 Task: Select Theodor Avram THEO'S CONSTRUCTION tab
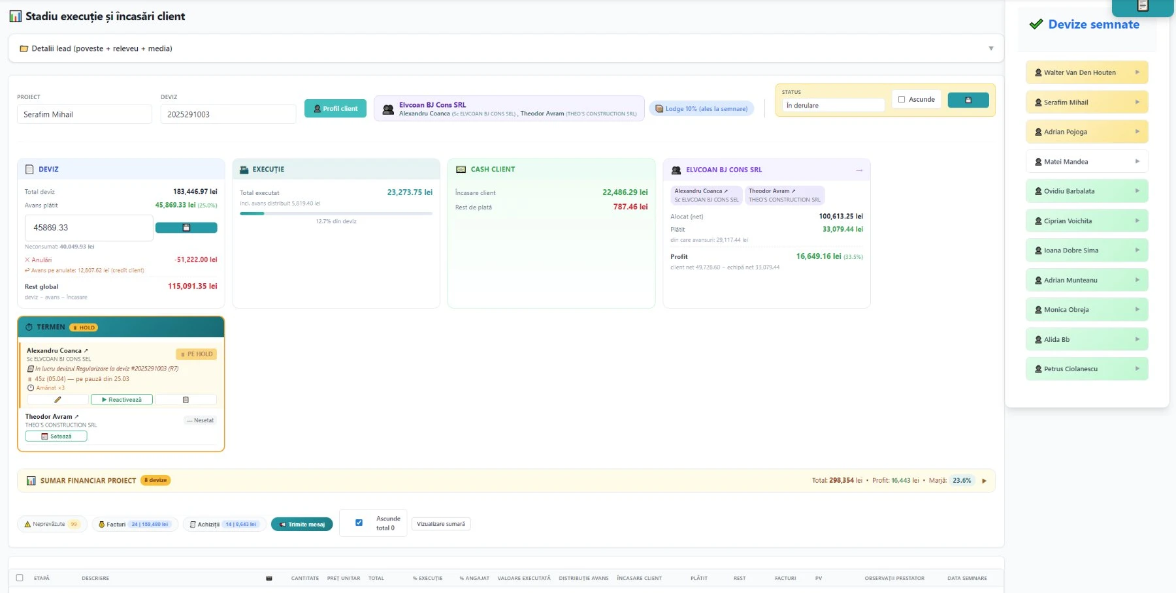pyautogui.click(x=784, y=195)
